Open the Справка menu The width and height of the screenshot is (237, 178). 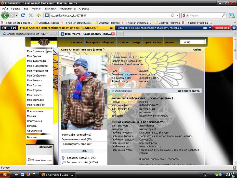(x=84, y=9)
